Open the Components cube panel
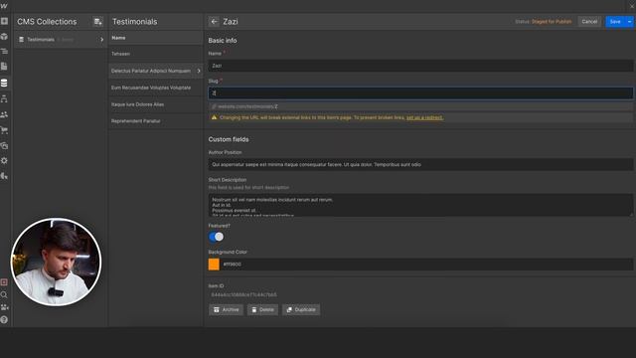This screenshot has height=358, width=636. pyautogui.click(x=4, y=37)
